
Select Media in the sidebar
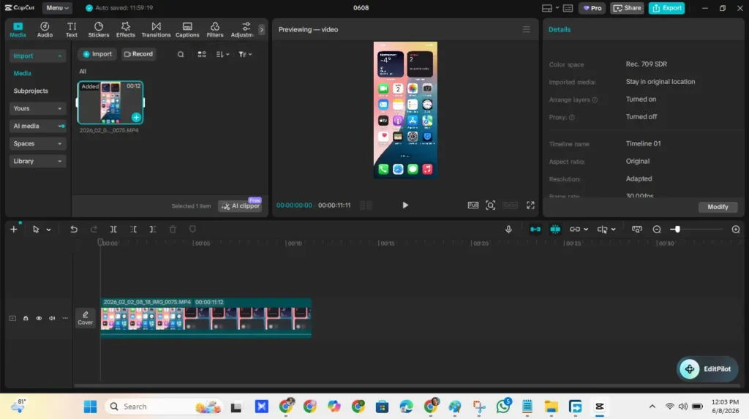click(23, 73)
